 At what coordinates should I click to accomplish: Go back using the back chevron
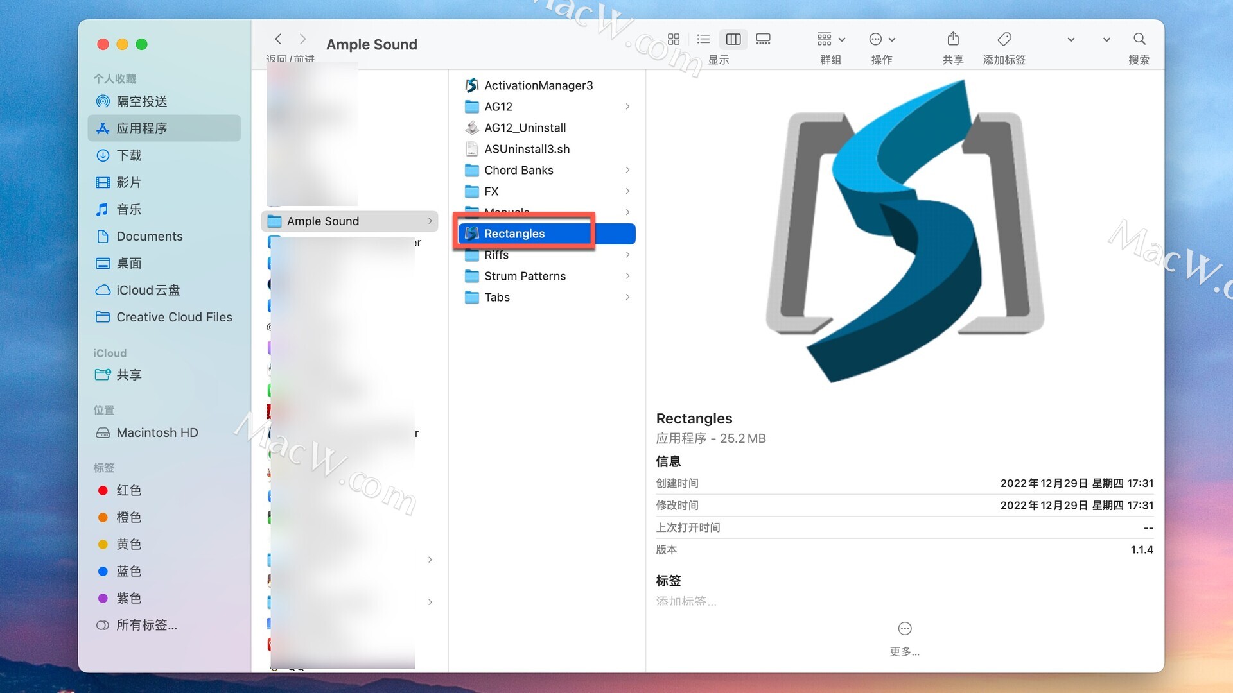click(x=278, y=39)
